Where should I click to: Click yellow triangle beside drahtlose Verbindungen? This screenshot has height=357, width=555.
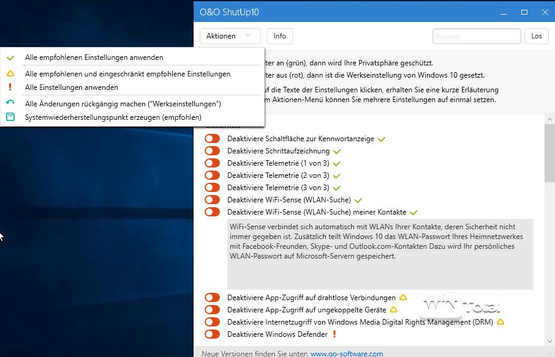coord(403,297)
